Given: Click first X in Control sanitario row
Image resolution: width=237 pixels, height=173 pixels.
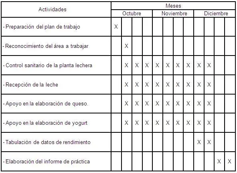Looking at the screenshot, I should (126, 65).
